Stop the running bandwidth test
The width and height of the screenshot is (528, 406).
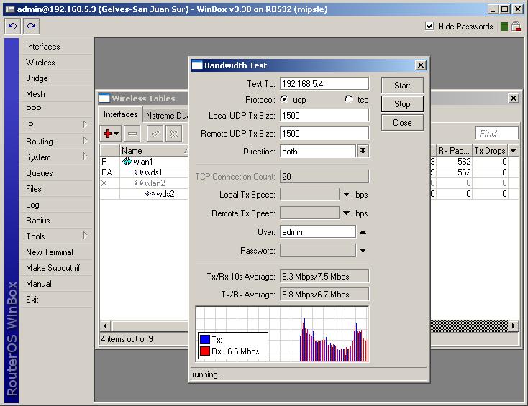pos(402,104)
